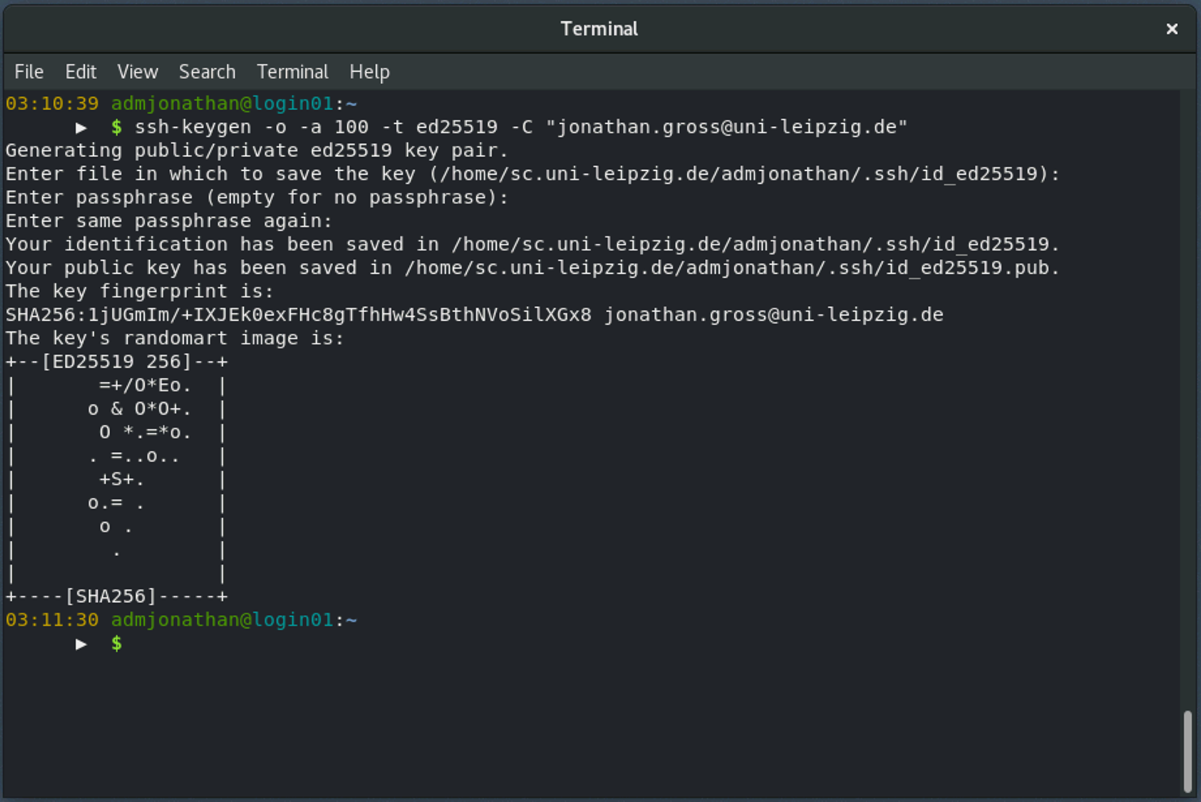Open the Search menu
The width and height of the screenshot is (1201, 802).
[207, 72]
